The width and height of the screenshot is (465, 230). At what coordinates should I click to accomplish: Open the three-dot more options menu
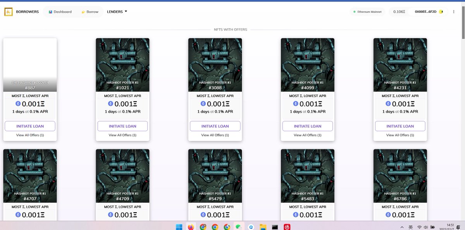coord(454,12)
